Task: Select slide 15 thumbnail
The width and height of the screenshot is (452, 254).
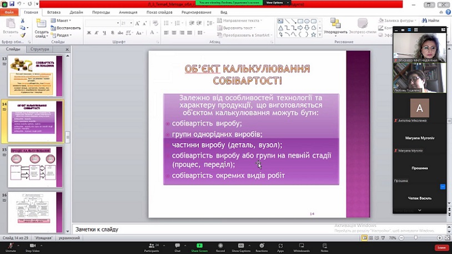Action: [35, 167]
